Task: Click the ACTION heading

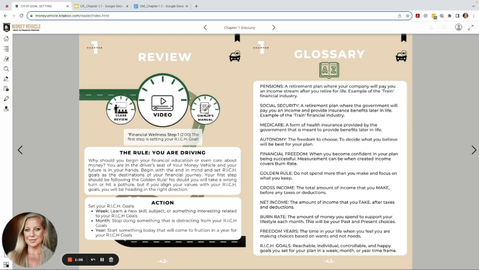Action: click(x=163, y=202)
